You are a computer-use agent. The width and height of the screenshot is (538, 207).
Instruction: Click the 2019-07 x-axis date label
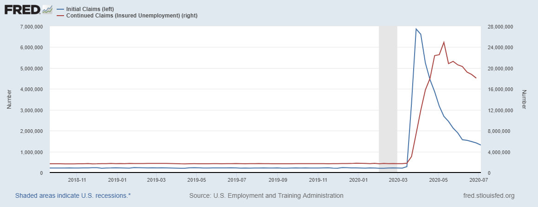pos(238,180)
